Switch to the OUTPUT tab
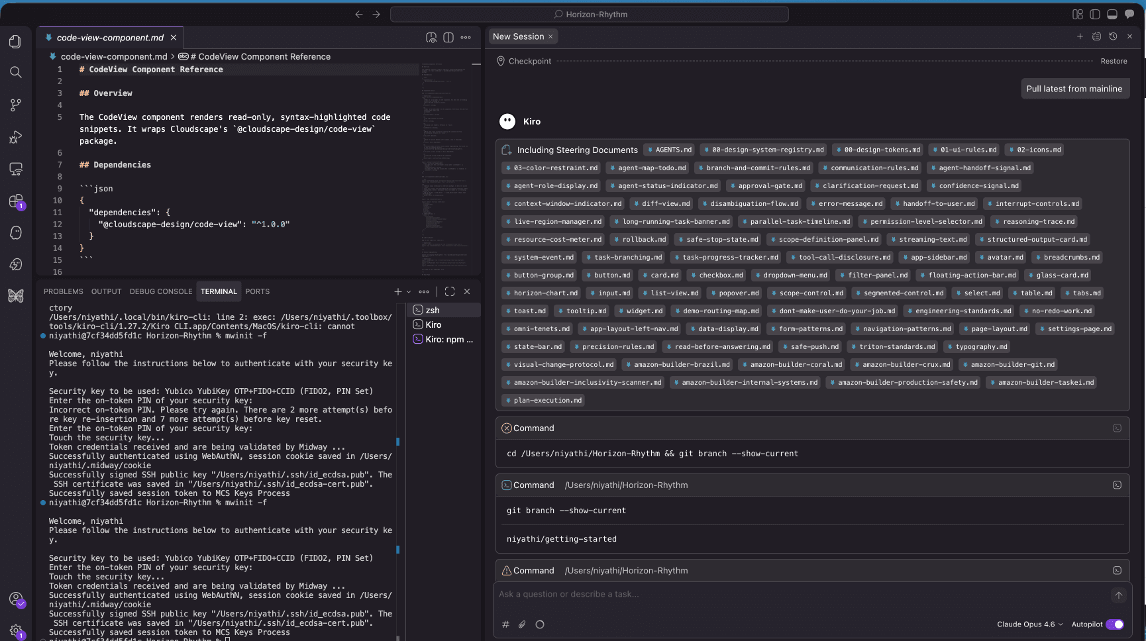 (107, 291)
